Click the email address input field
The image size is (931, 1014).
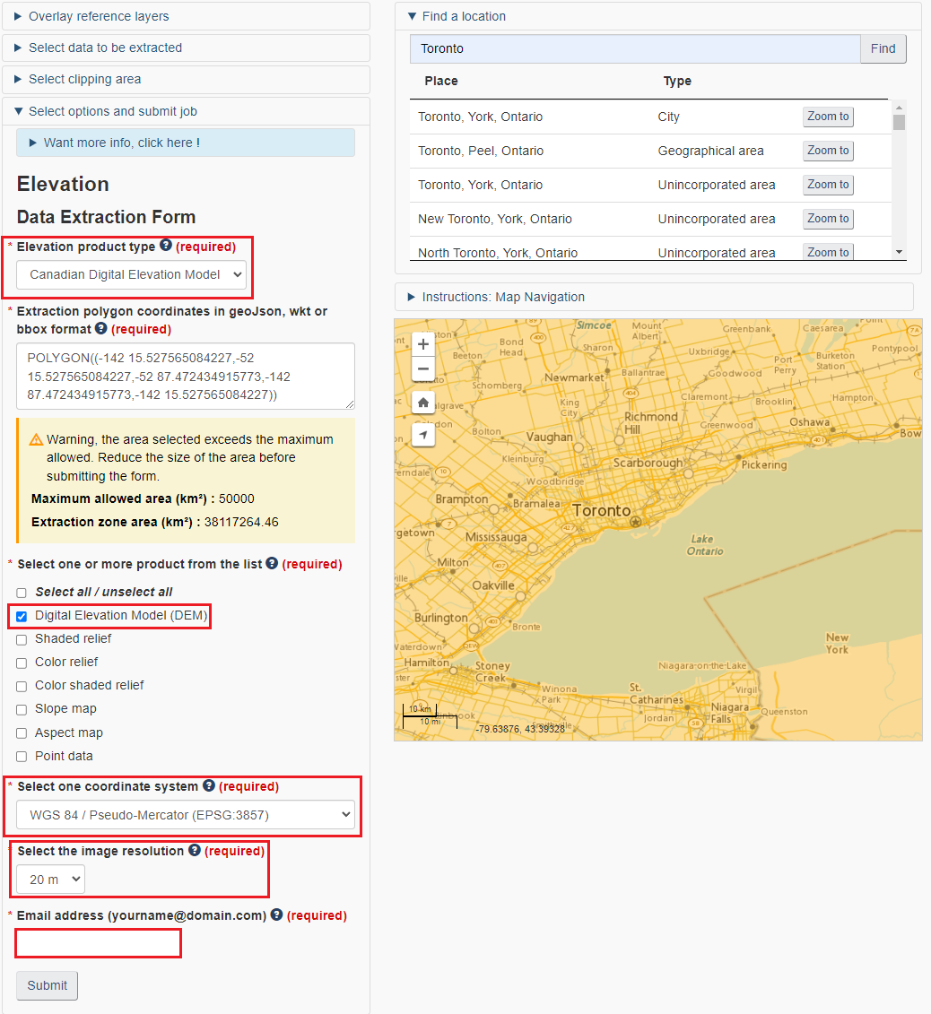98,943
